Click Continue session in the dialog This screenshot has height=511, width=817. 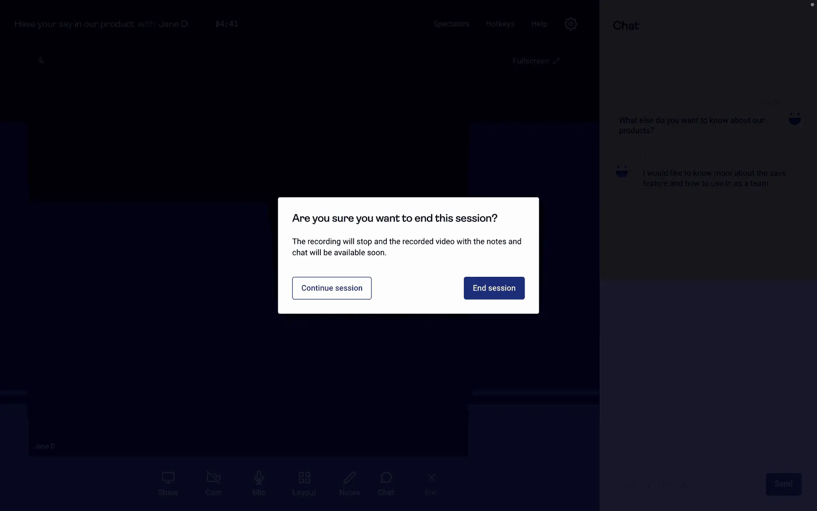[331, 288]
